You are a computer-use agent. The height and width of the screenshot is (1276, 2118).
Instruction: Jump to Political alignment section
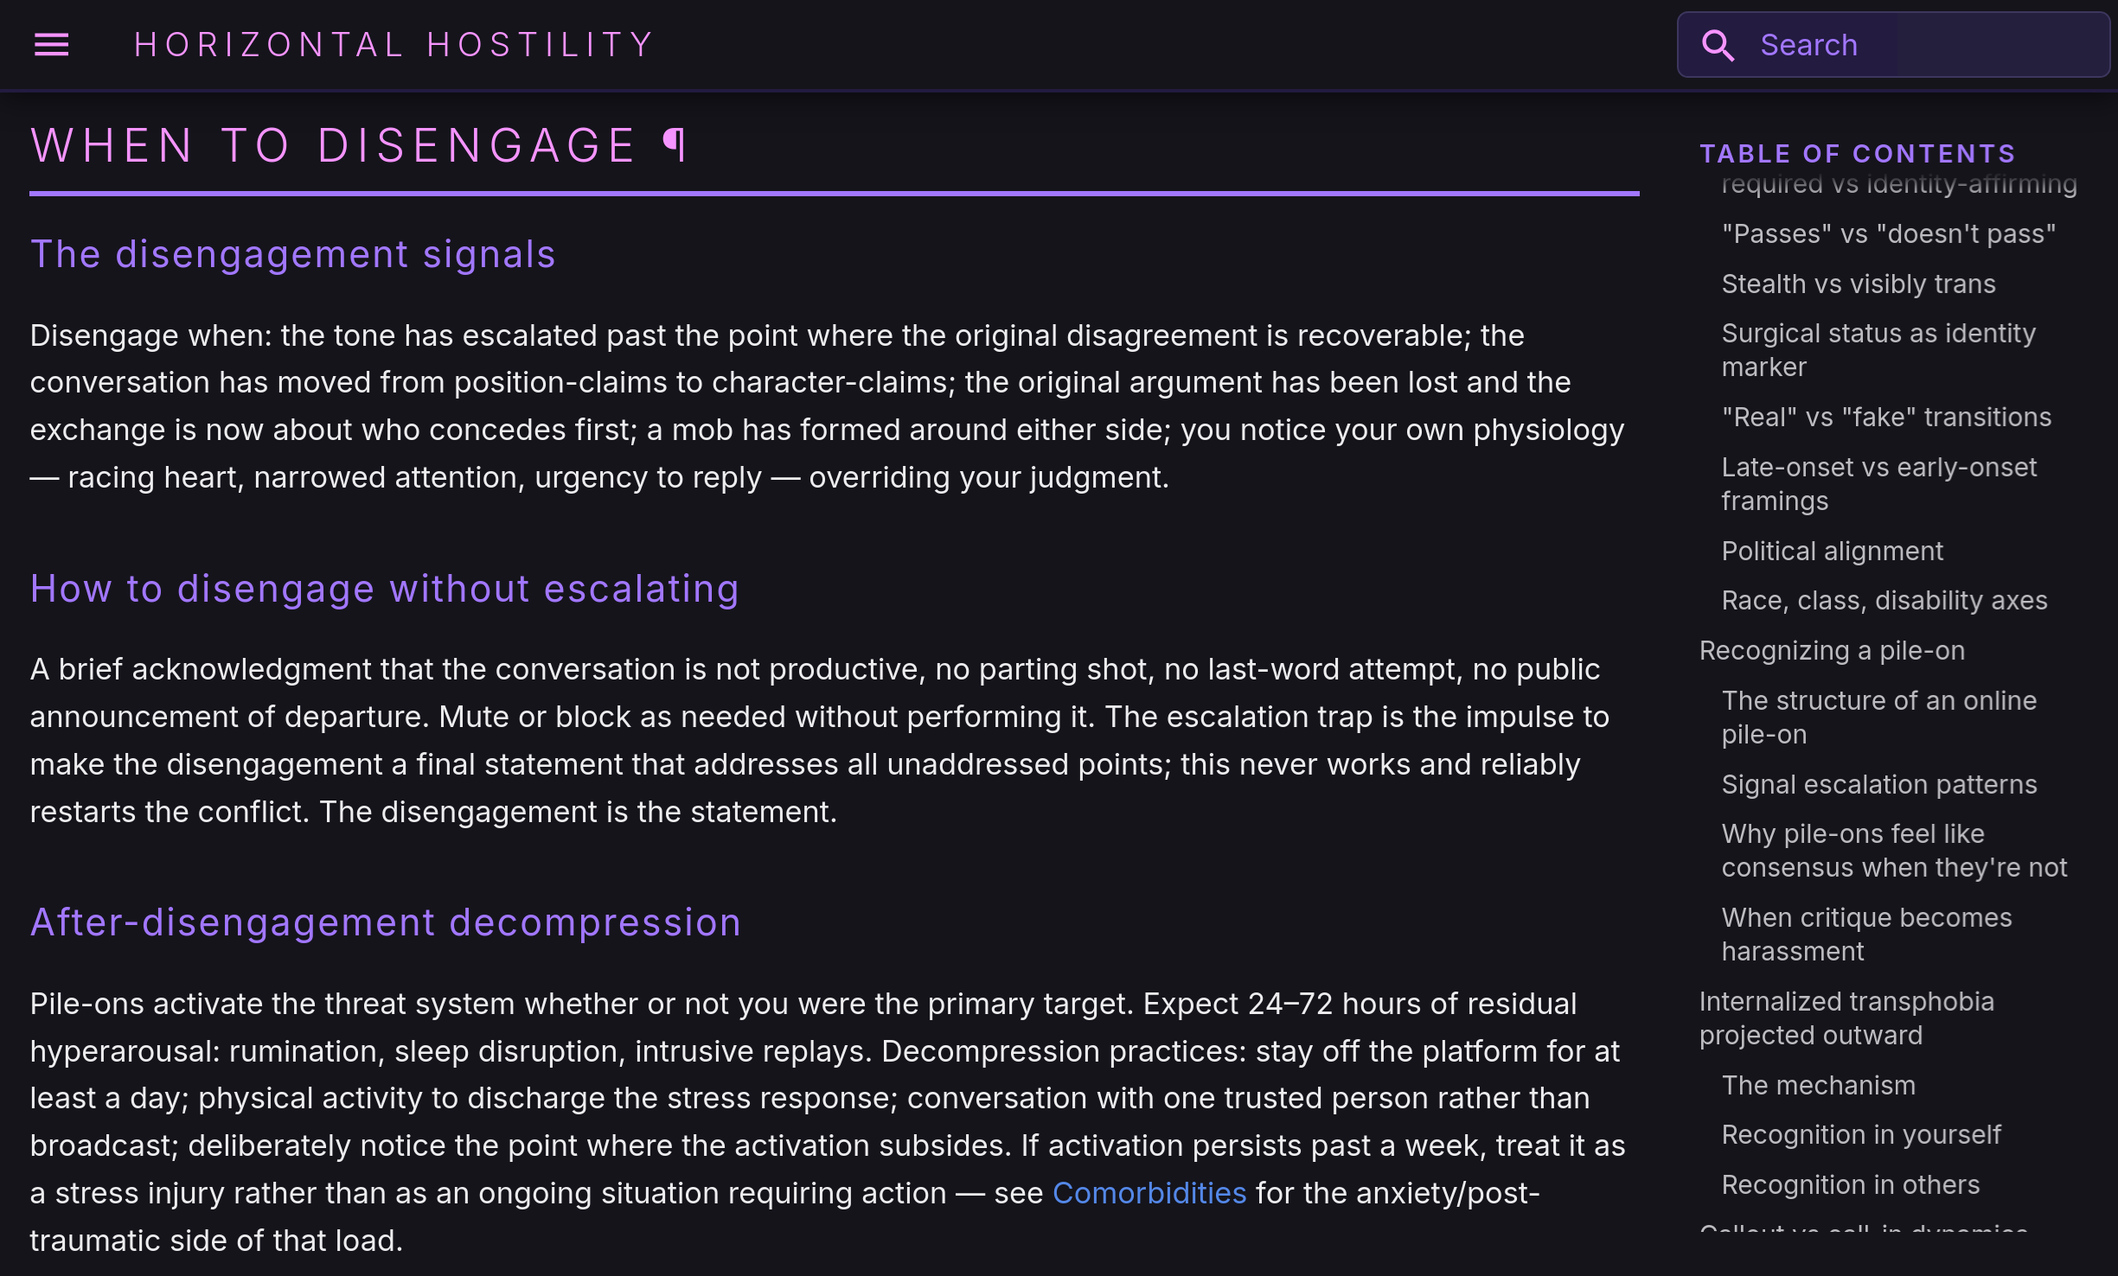pos(1833,552)
